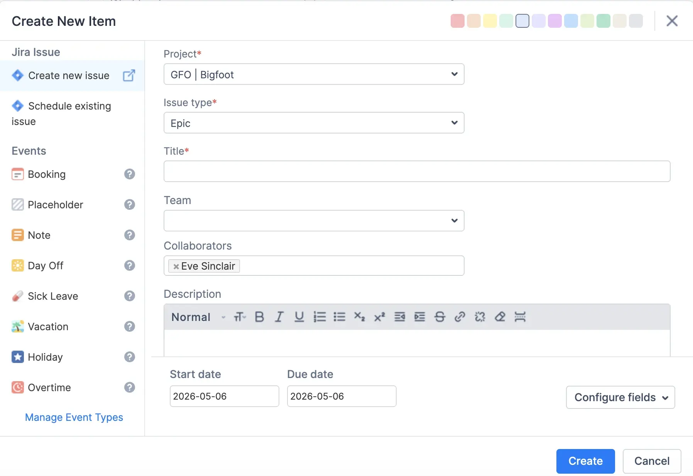The width and height of the screenshot is (693, 476).
Task: Click the blue Create button
Action: (x=585, y=461)
